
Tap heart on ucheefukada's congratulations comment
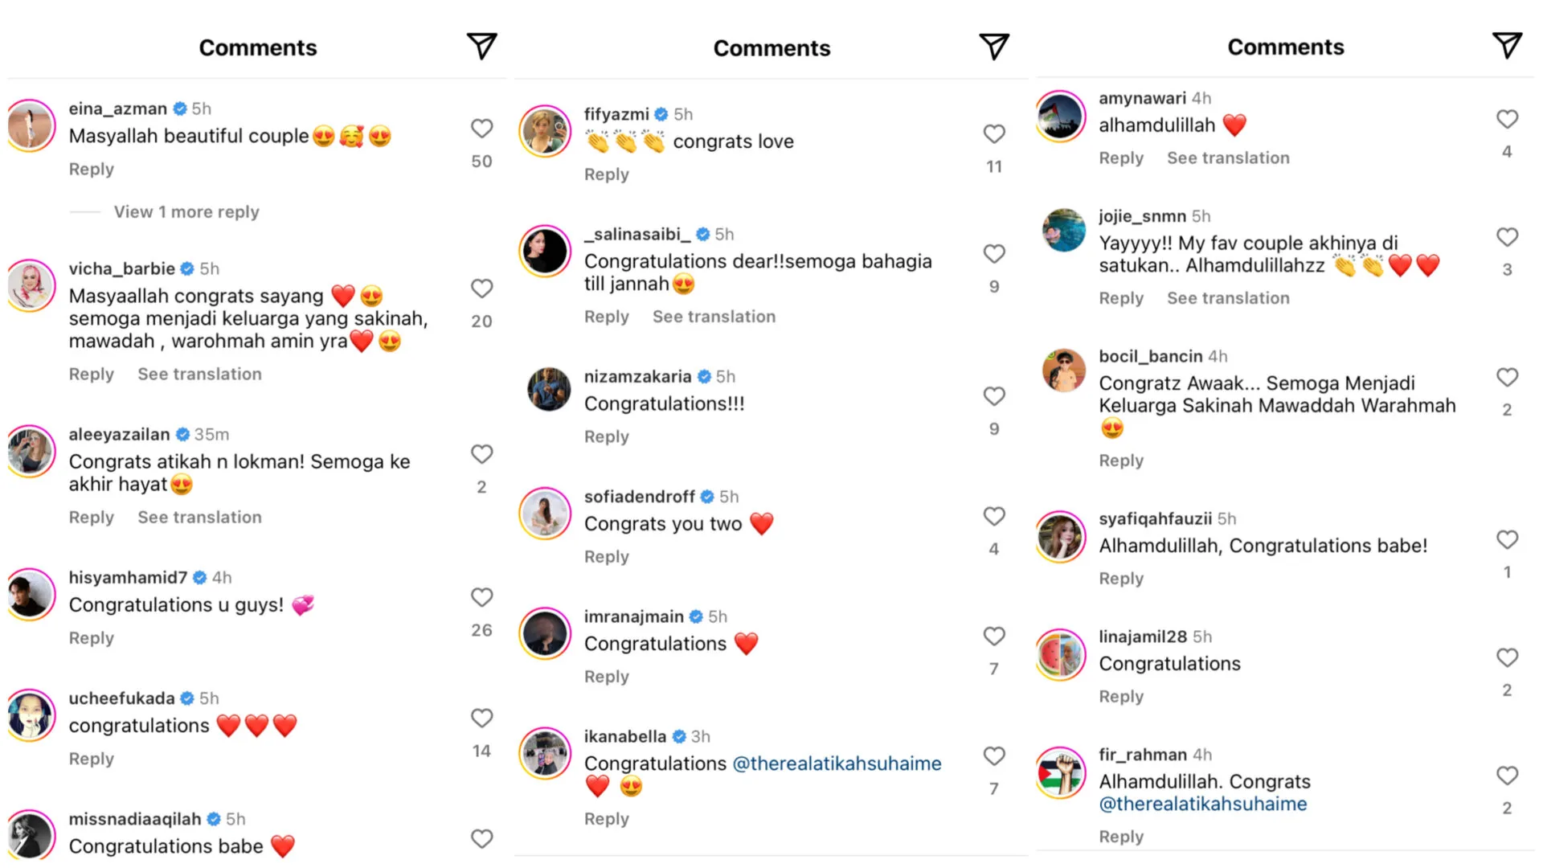pos(481,718)
